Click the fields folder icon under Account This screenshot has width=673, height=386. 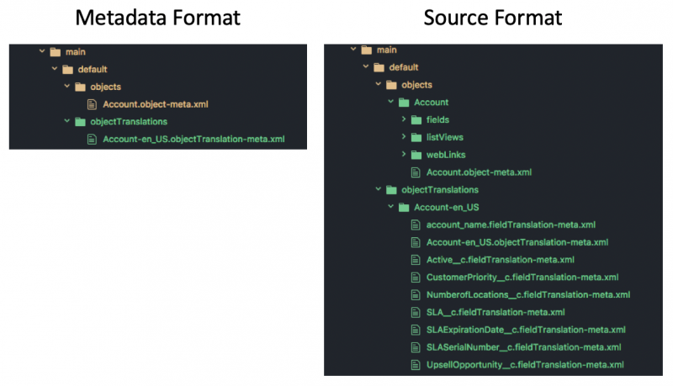coord(416,119)
